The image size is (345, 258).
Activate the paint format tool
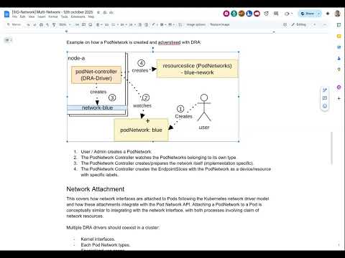[54, 24]
